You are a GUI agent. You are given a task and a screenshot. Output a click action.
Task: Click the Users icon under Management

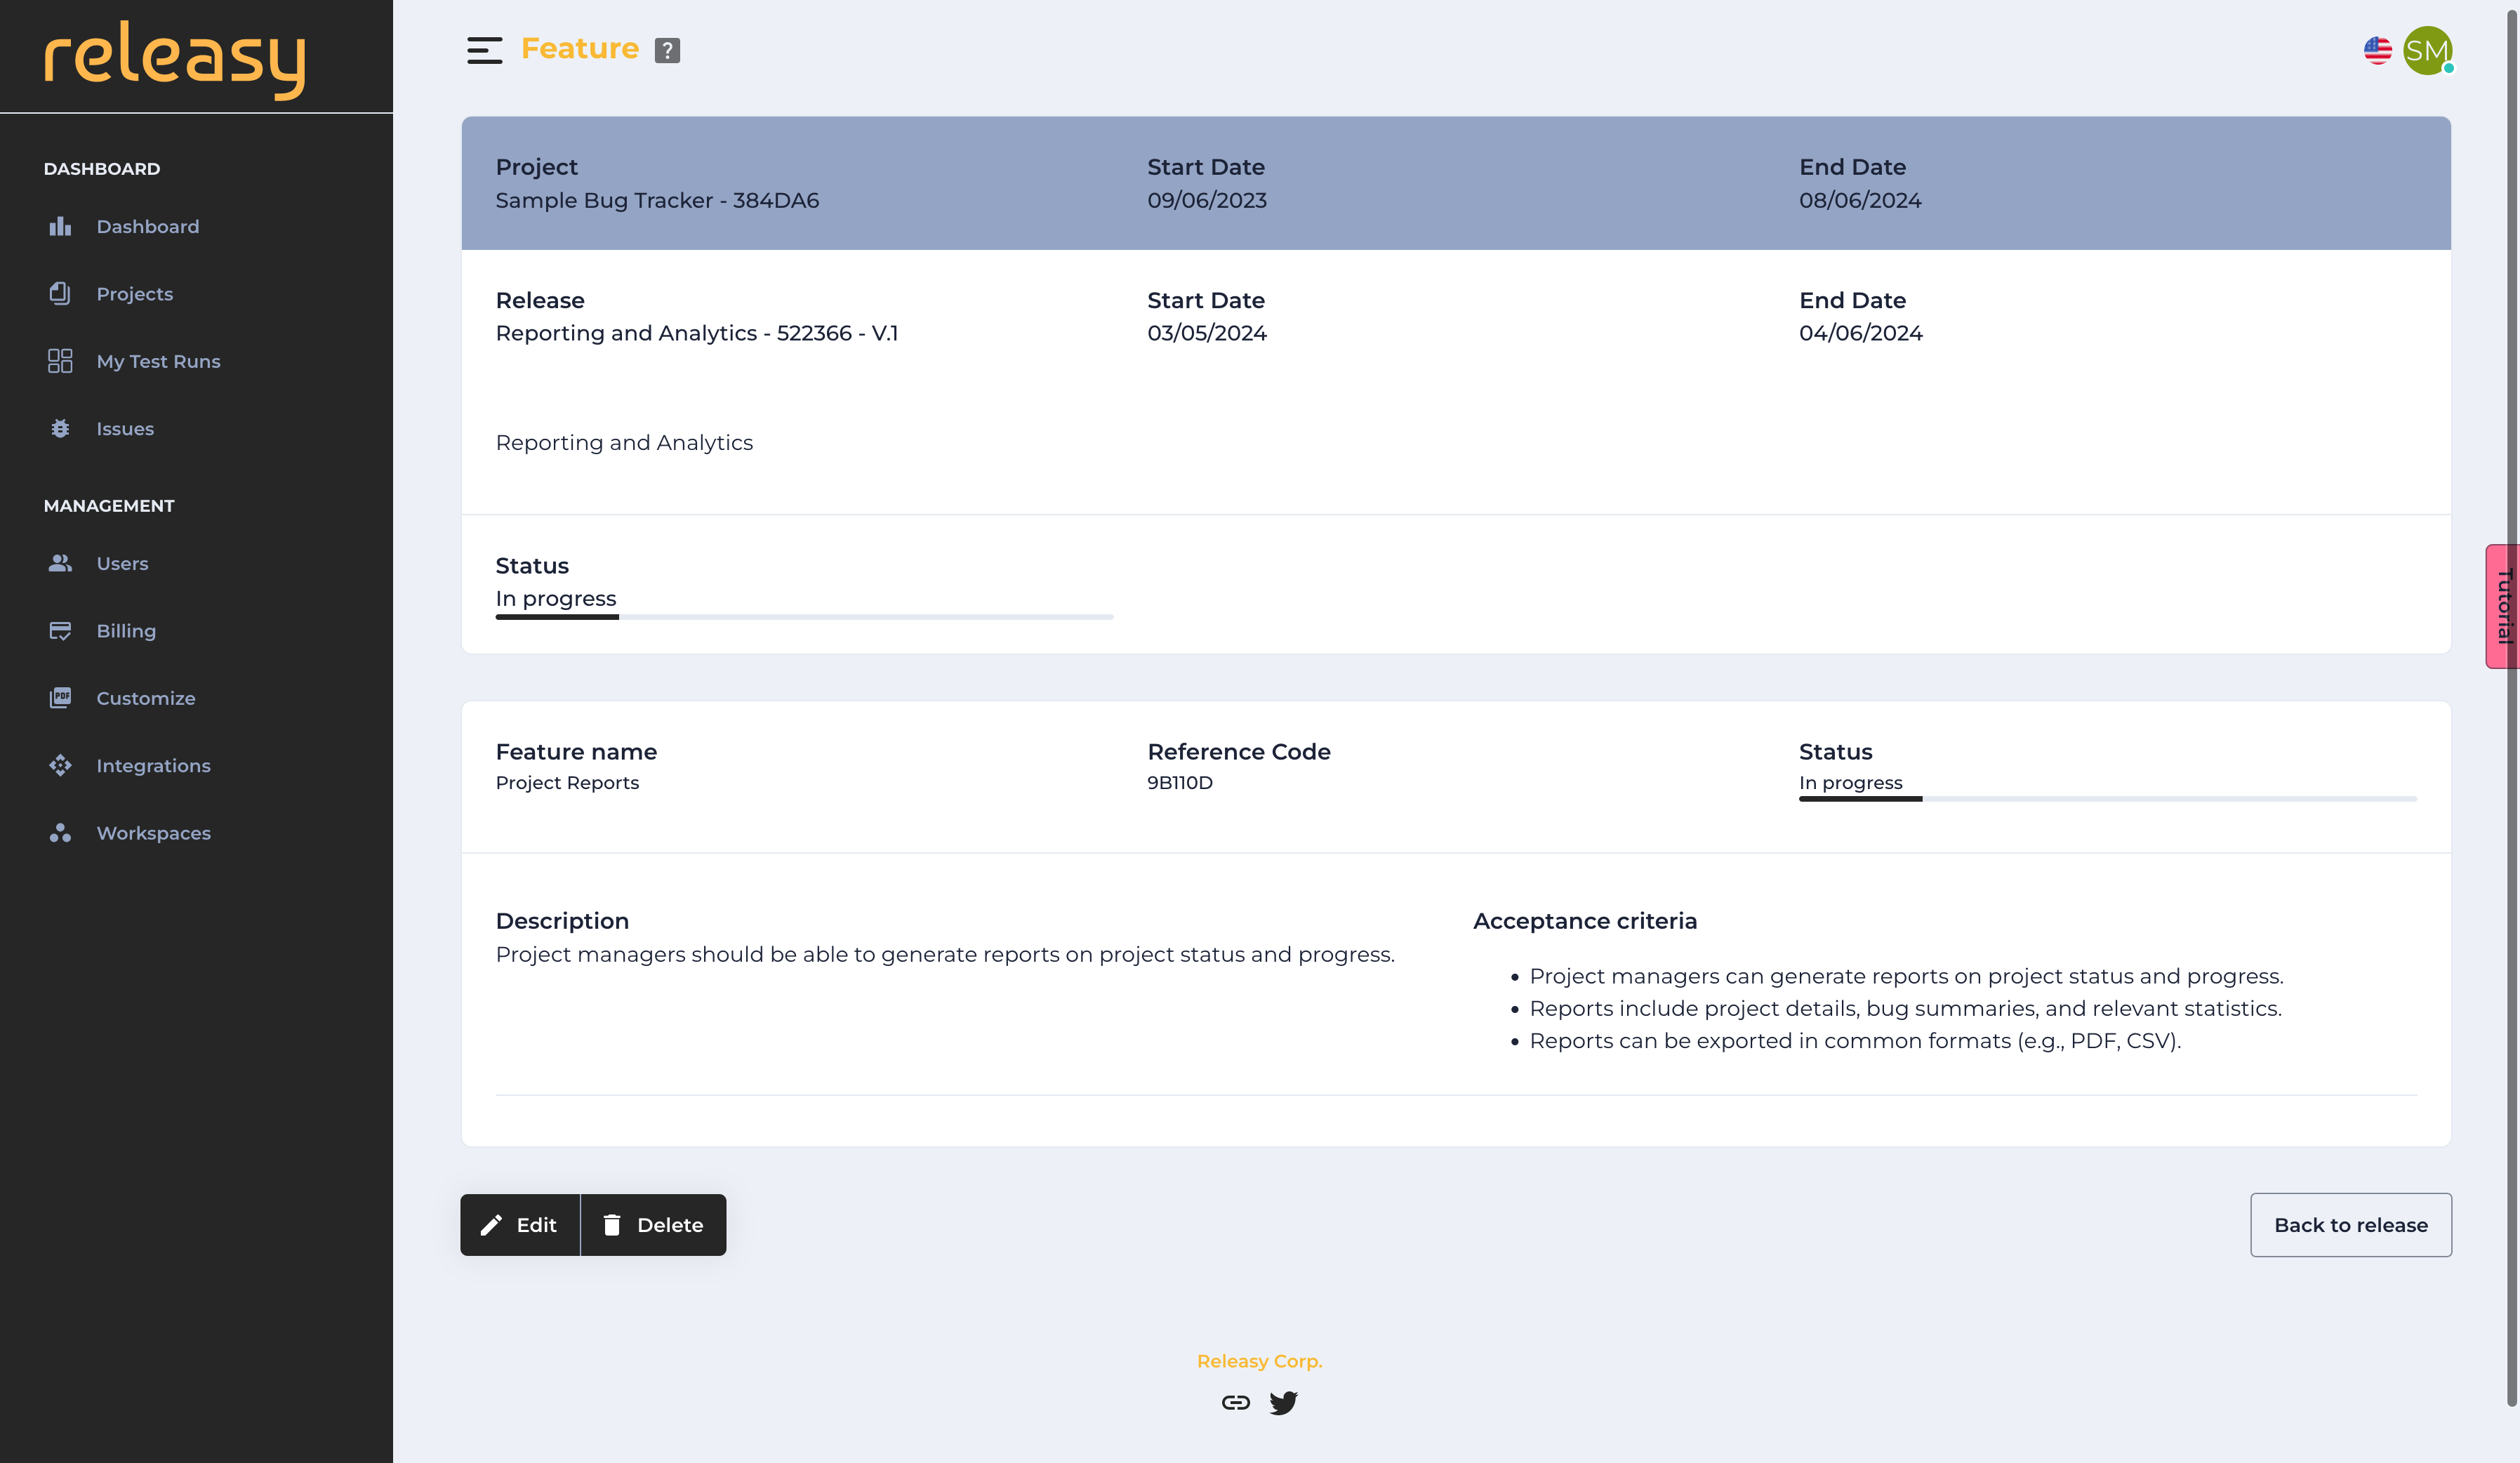tap(59, 562)
